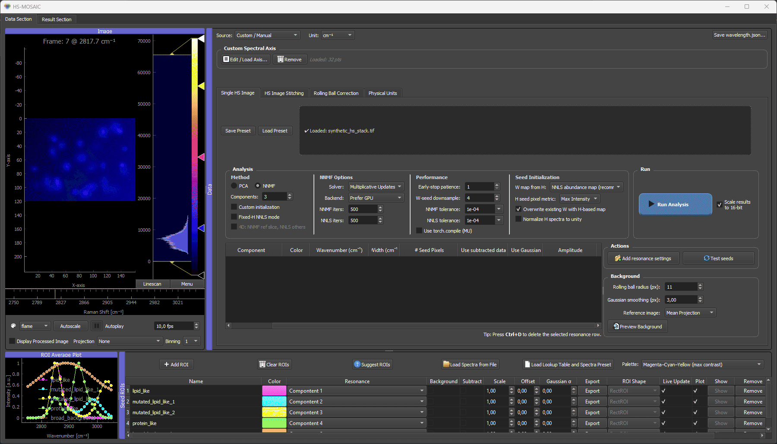Open the Rolling Ball Correction tab
This screenshot has height=444, width=777.
(336, 93)
